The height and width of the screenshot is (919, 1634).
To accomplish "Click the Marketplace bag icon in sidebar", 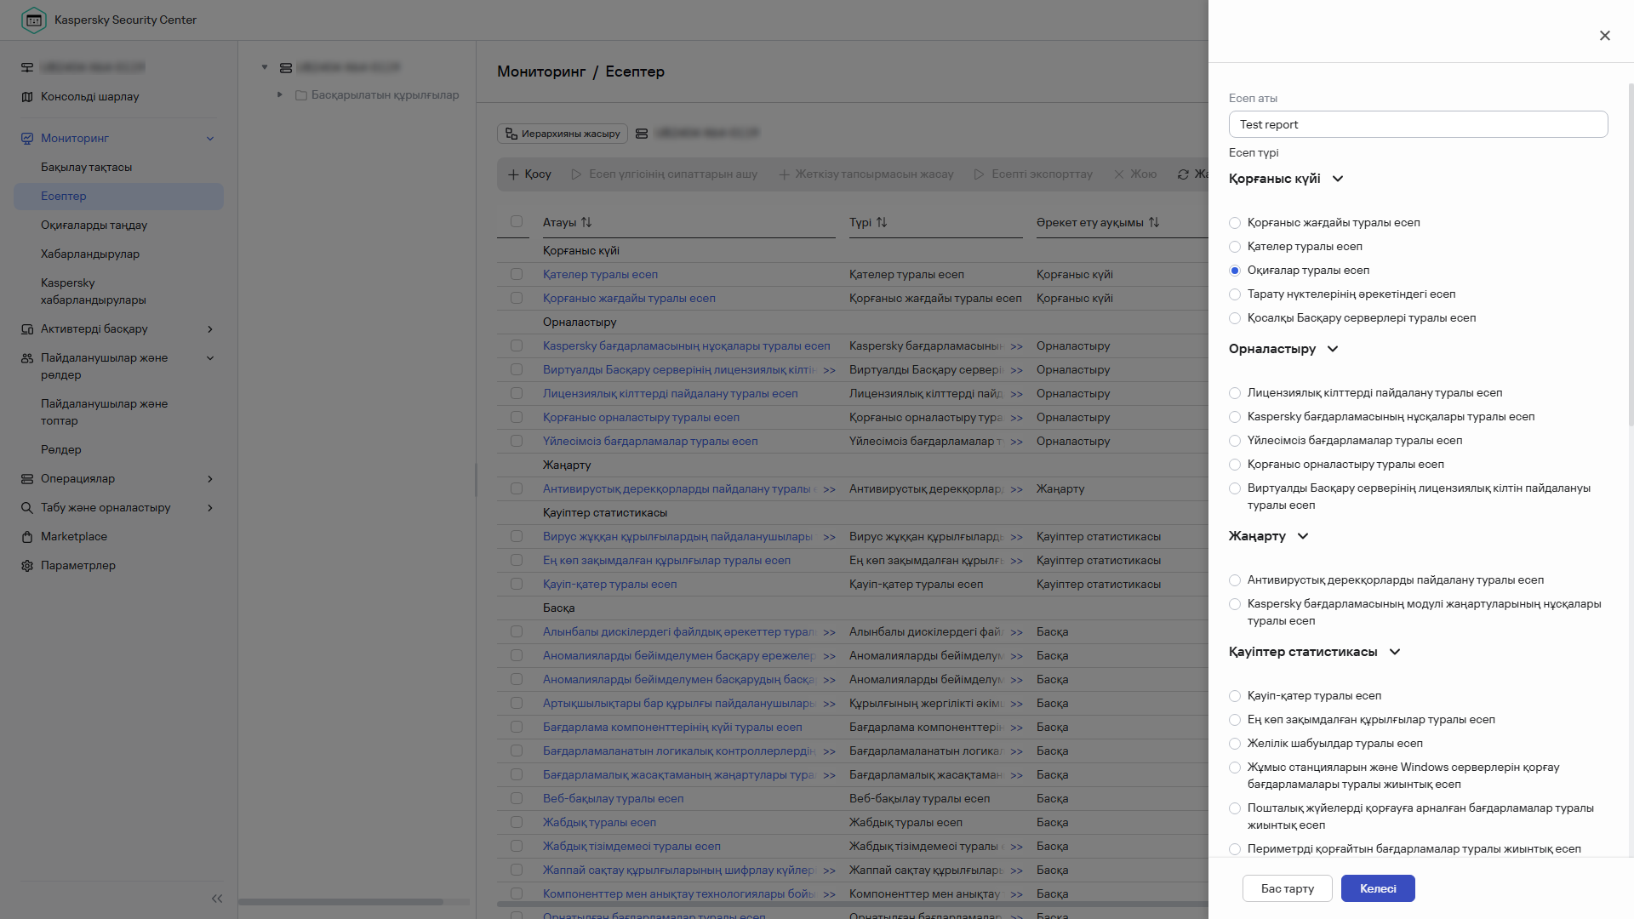I will [27, 537].
